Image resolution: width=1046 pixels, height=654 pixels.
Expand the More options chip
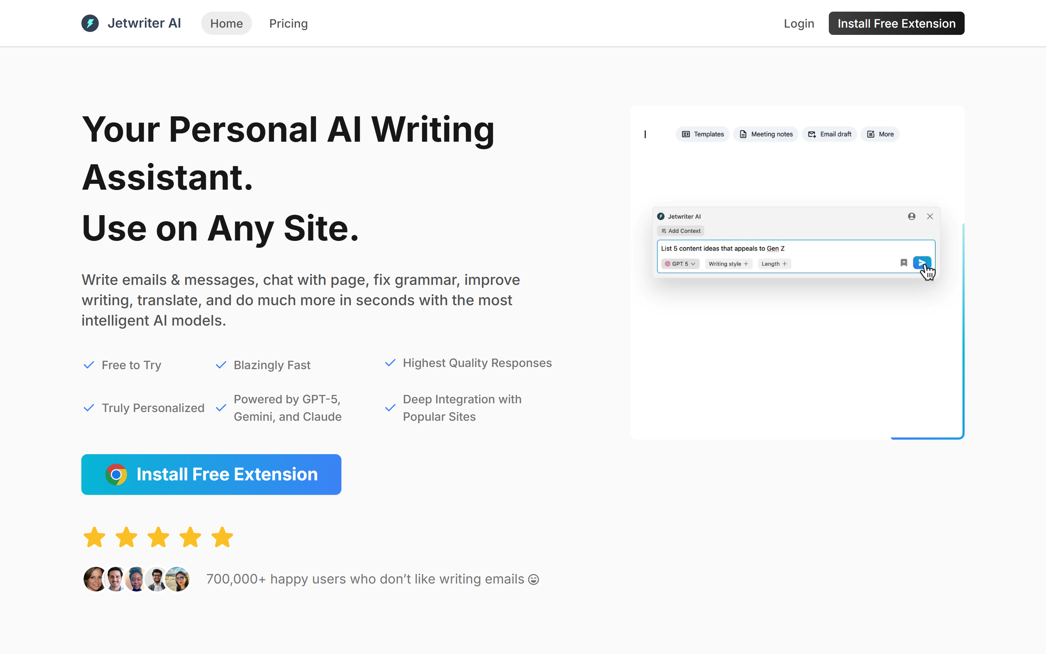pos(880,134)
